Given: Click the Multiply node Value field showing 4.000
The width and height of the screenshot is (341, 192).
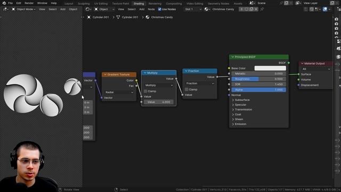Looking at the screenshot, I should coord(159,102).
